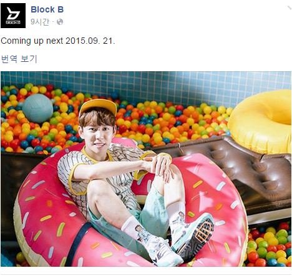Click the 'Coming up next 2015.09. 21.' text
Viewport: 292px width, 278px height.
tap(58, 41)
